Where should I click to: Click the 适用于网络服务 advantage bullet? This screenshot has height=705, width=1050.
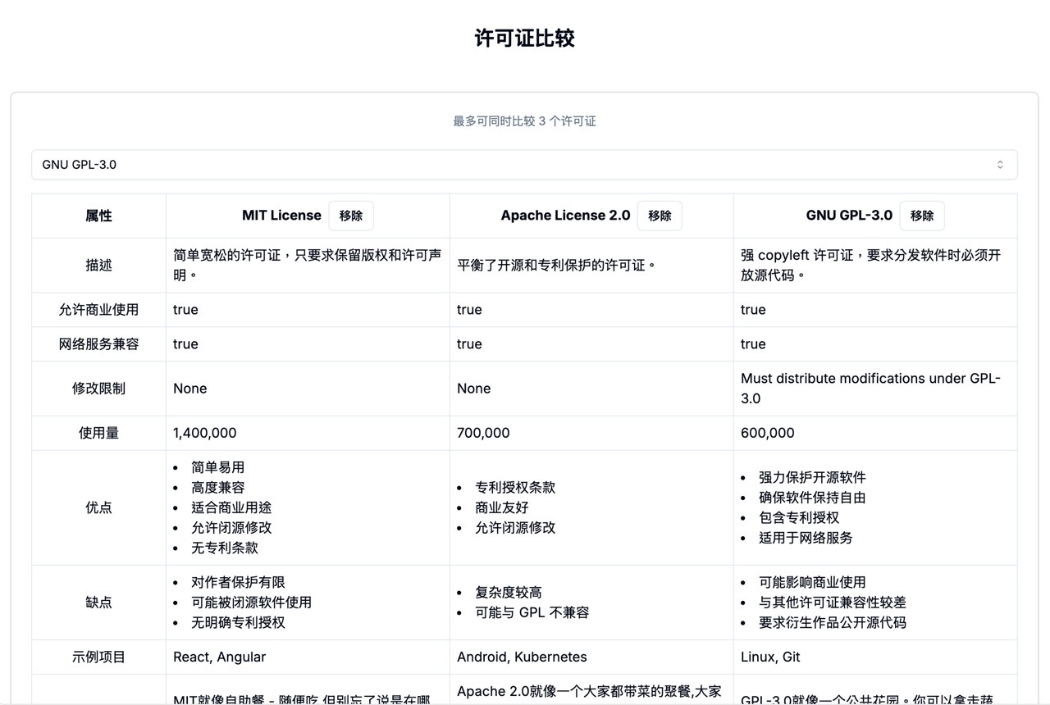(806, 538)
